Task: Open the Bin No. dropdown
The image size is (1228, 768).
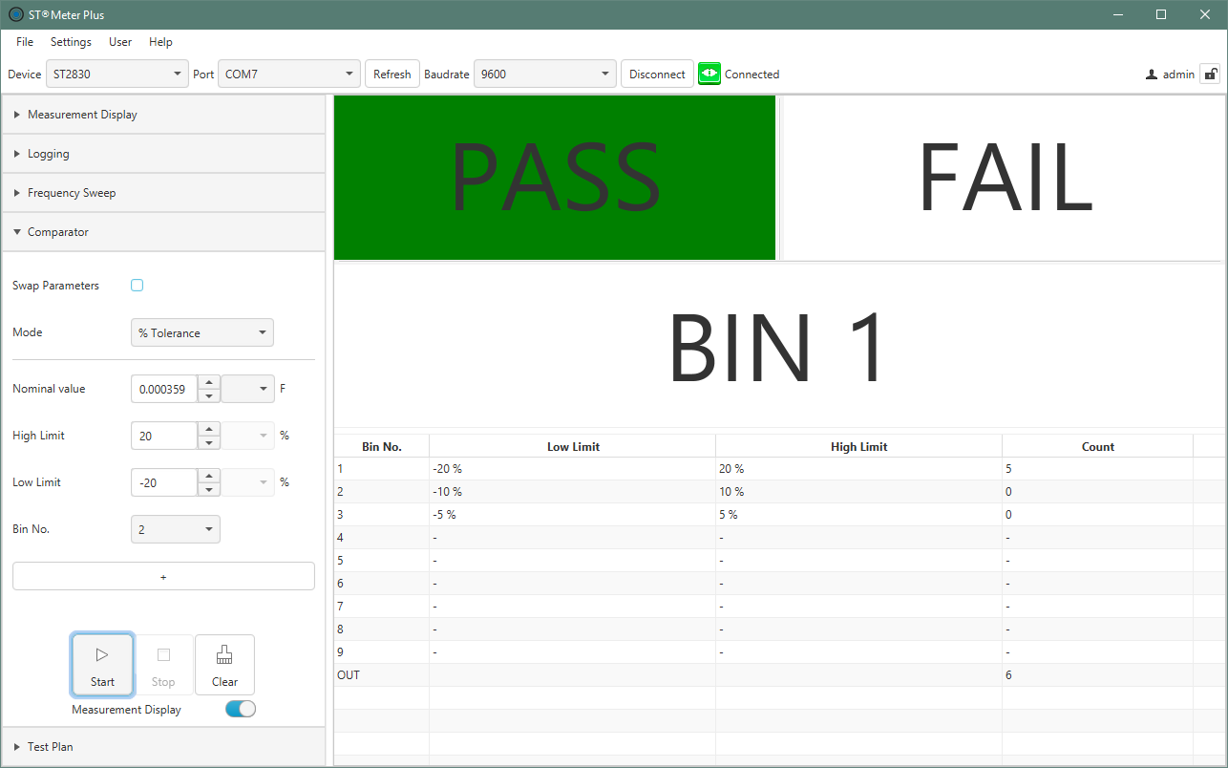Action: [x=176, y=529]
